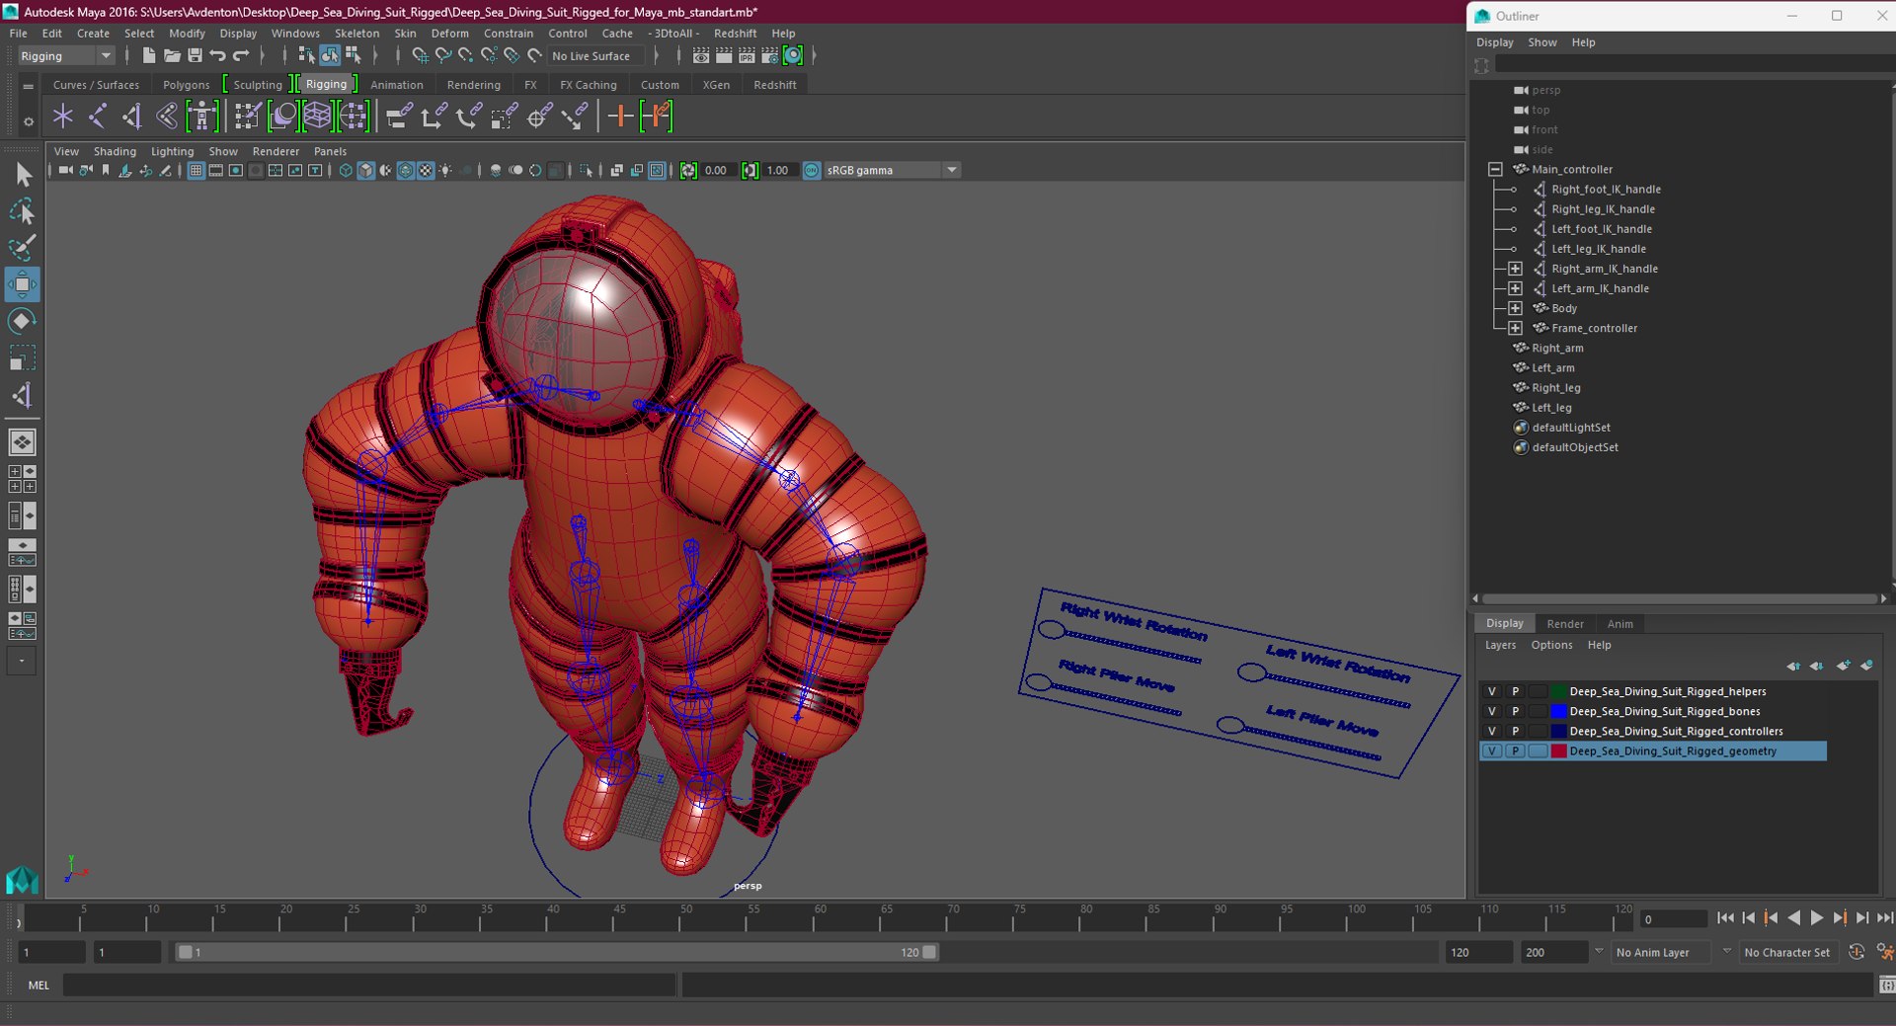The width and height of the screenshot is (1896, 1026).
Task: Open the Shading panel menu
Action: tap(115, 151)
